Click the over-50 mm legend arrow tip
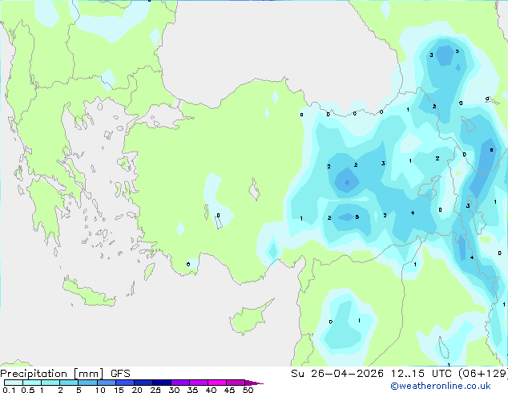Image resolution: width=508 pixels, height=393 pixels. click(254, 383)
